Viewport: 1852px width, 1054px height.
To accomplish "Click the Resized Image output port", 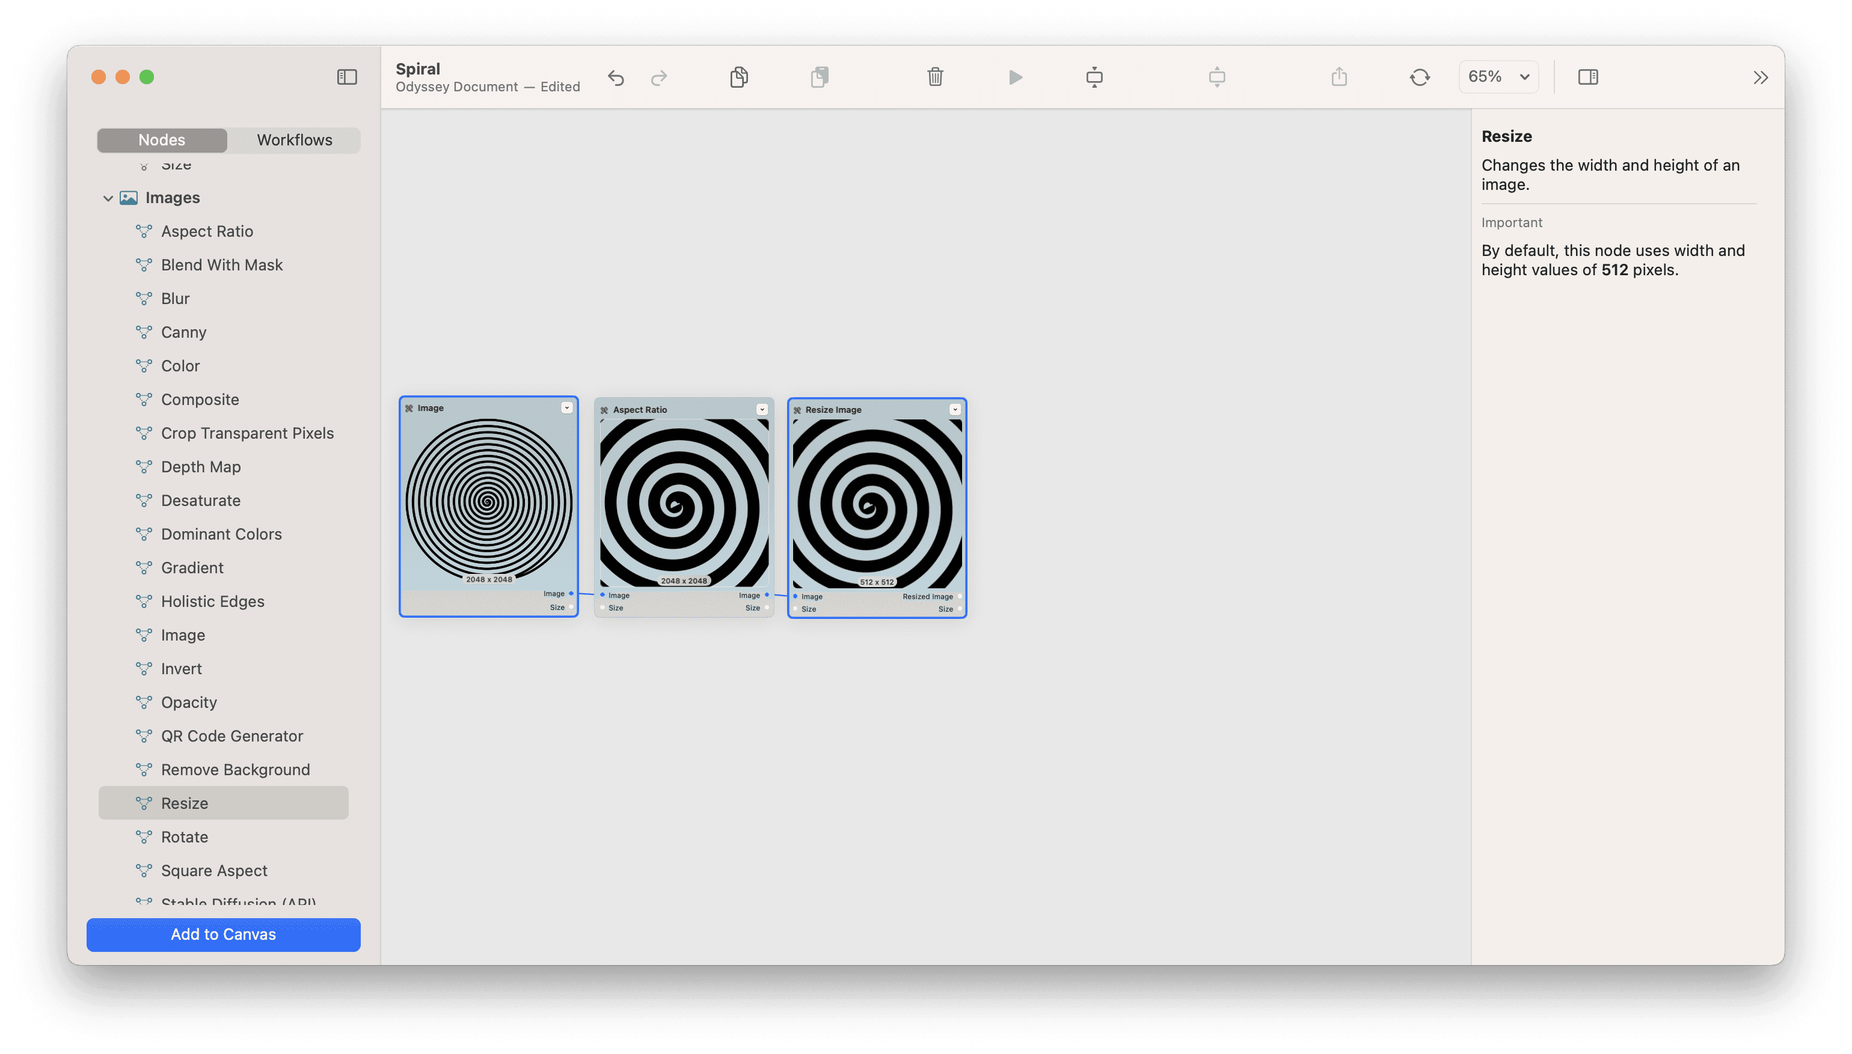I will click(x=960, y=597).
